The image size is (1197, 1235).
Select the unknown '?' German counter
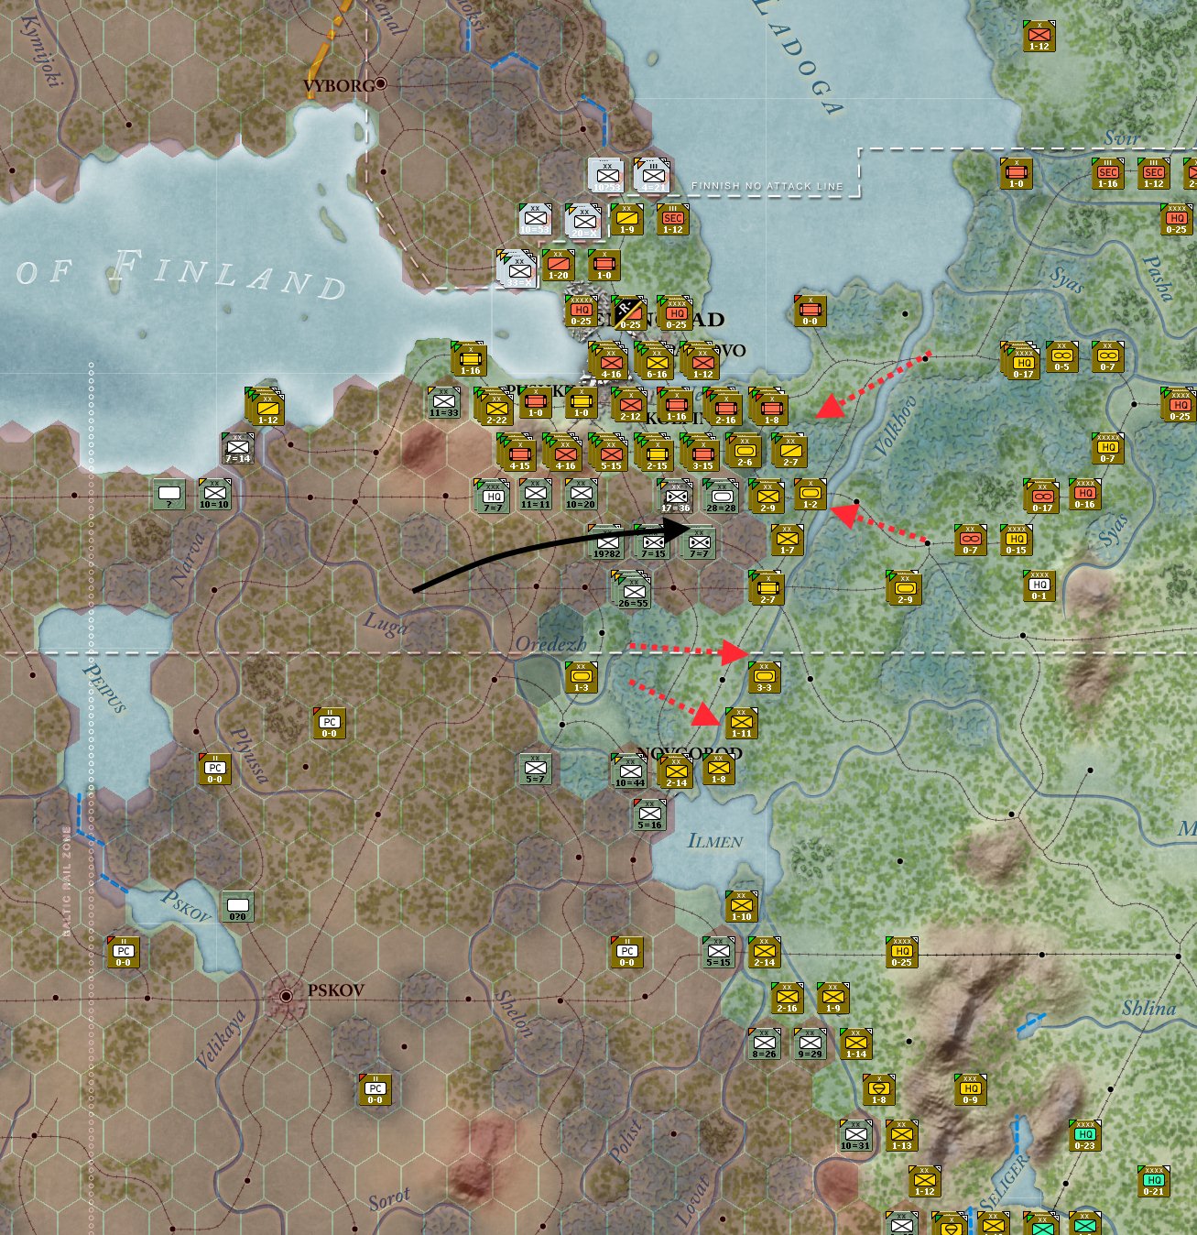pyautogui.click(x=169, y=495)
